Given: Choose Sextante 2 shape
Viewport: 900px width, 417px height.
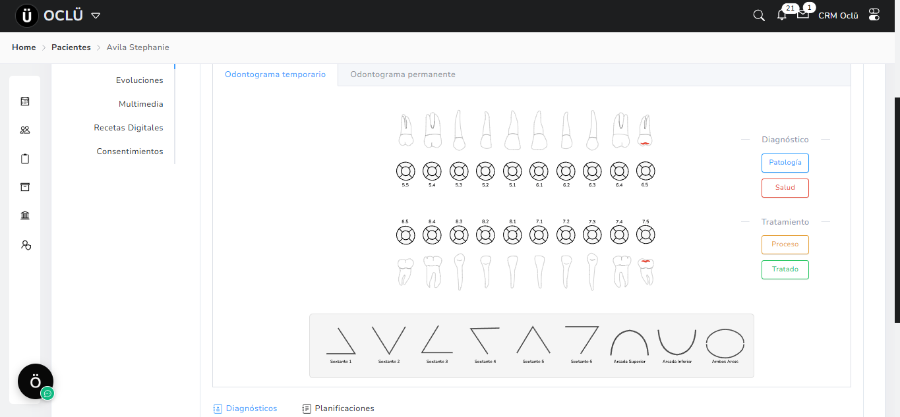Looking at the screenshot, I should click(x=388, y=346).
